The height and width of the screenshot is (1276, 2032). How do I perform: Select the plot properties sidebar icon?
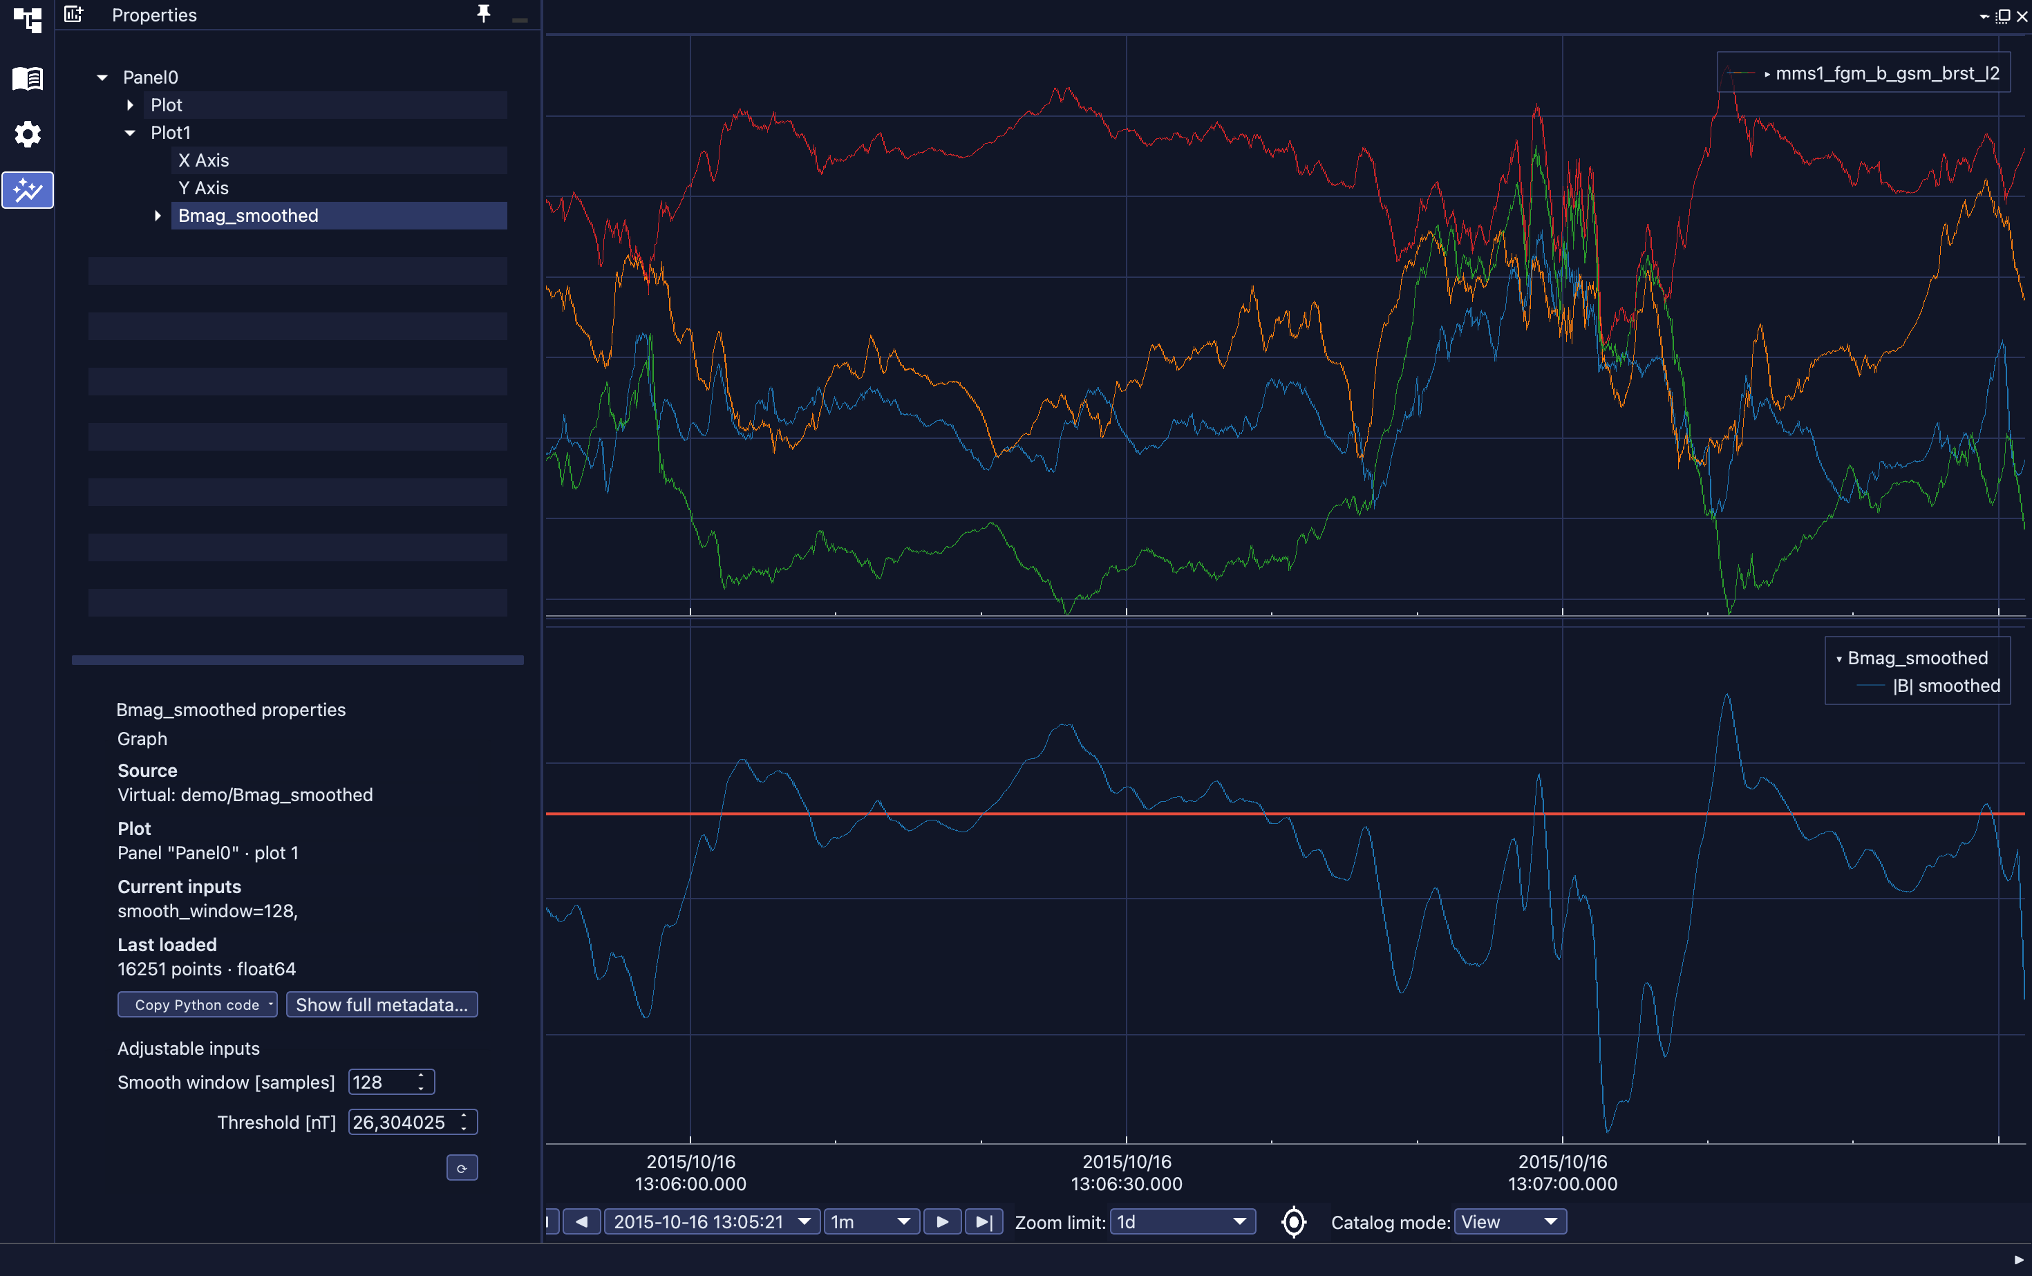point(27,190)
